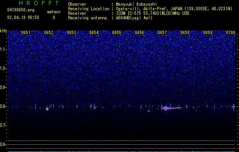Viewport: 239px width, 152px height.
Task: Click the 0.6 kHz axis label
Action: click(3, 144)
